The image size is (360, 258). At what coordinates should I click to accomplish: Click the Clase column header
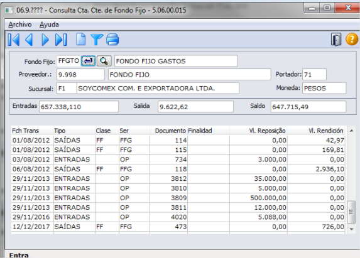click(x=107, y=131)
